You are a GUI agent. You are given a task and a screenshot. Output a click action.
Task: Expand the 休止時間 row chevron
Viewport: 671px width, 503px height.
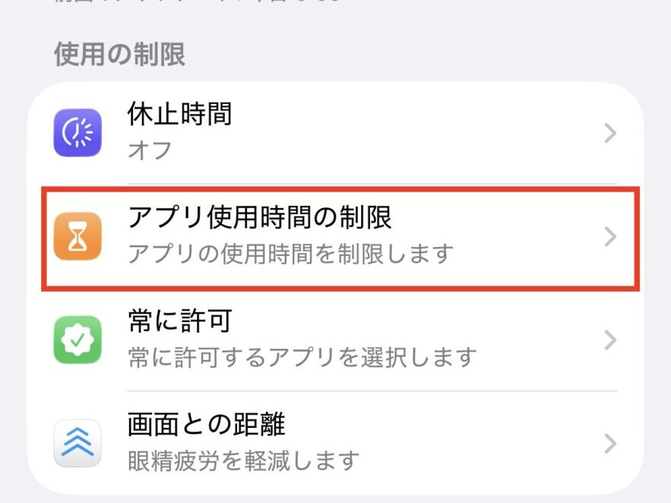(610, 131)
